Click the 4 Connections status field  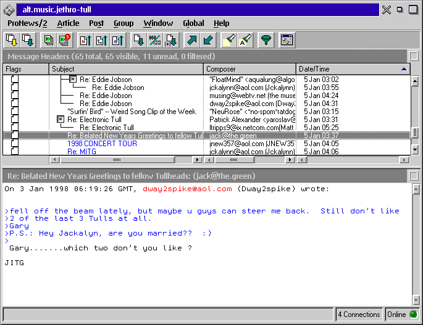tap(359, 315)
